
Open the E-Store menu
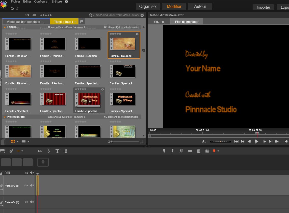point(57,2)
